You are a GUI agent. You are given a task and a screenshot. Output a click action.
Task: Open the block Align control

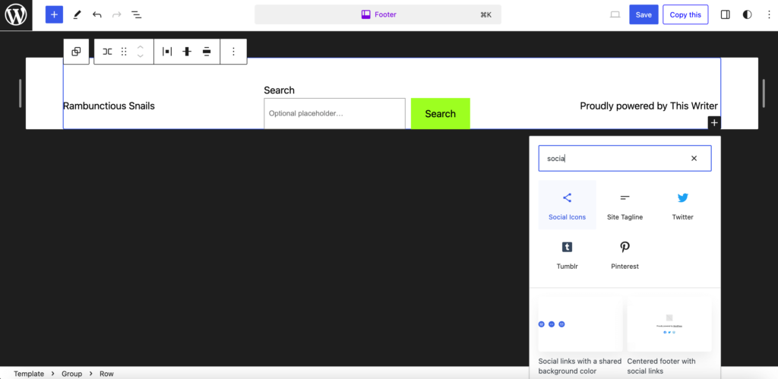207,52
